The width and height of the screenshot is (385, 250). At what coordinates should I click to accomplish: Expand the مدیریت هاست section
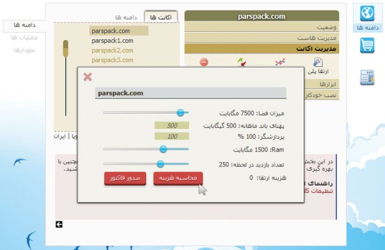262,37
